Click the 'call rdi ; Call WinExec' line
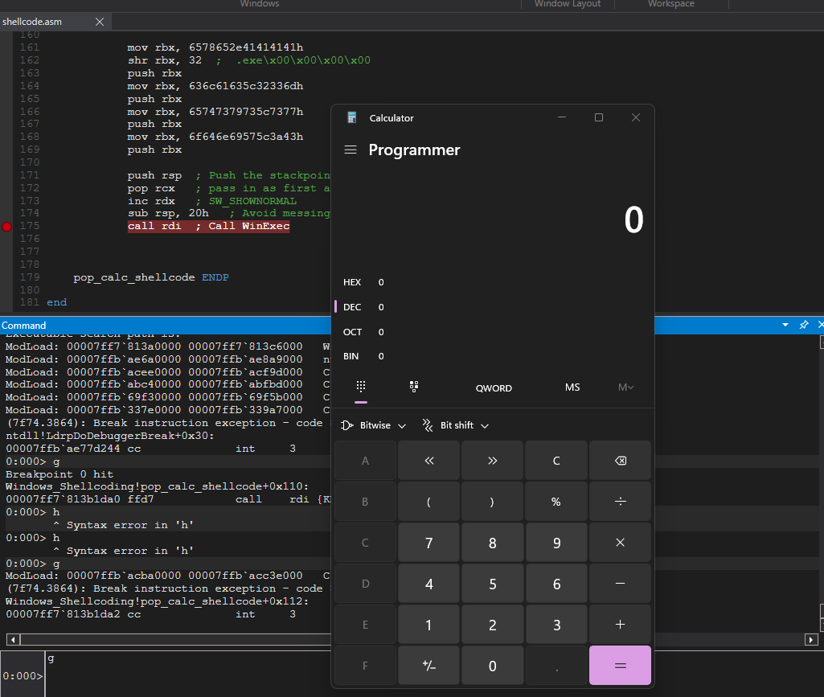The image size is (824, 697). coord(209,226)
